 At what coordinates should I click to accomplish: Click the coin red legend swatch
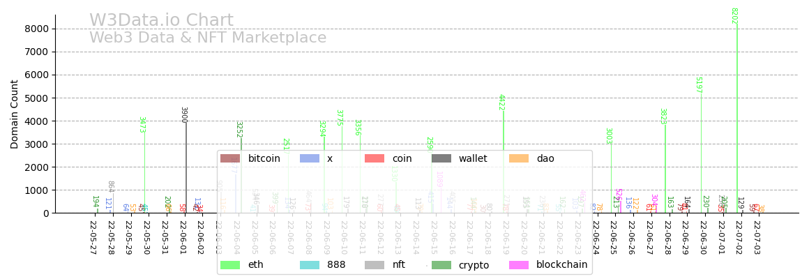[375, 159]
